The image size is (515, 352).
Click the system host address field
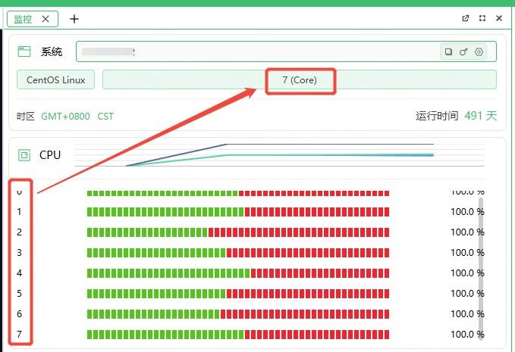pyautogui.click(x=286, y=51)
